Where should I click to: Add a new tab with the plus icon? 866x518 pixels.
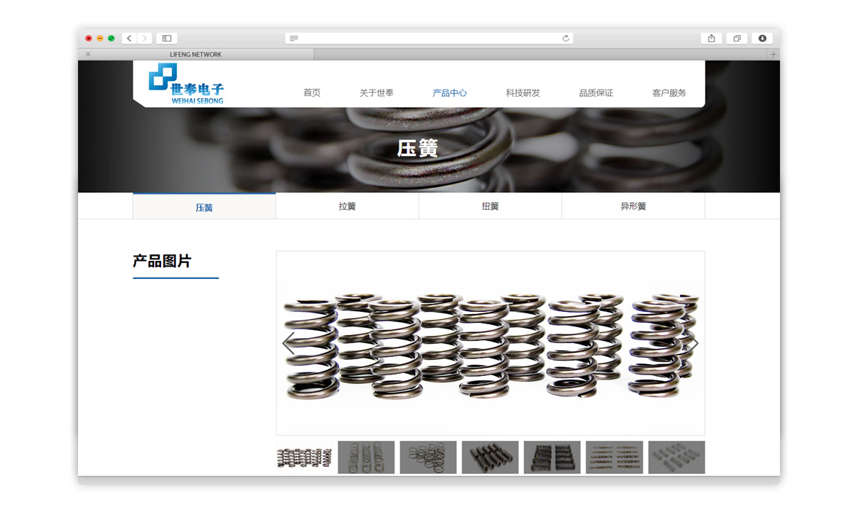pos(773,54)
